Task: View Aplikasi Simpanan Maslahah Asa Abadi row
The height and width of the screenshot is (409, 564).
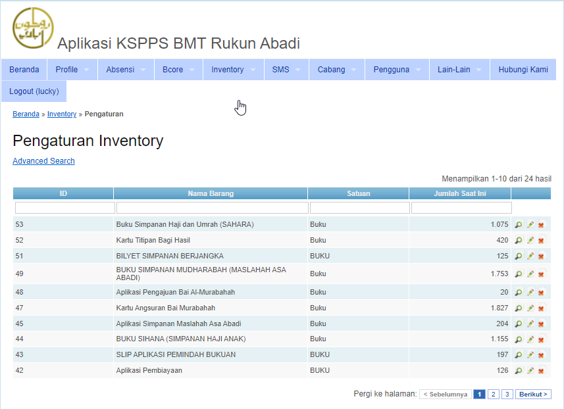Action: 519,324
